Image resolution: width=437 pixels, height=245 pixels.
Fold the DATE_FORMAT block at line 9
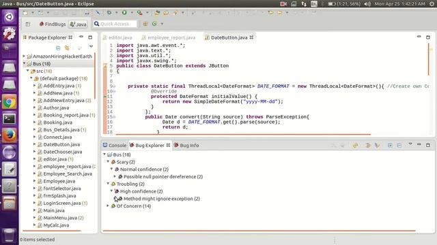[x=114, y=86]
